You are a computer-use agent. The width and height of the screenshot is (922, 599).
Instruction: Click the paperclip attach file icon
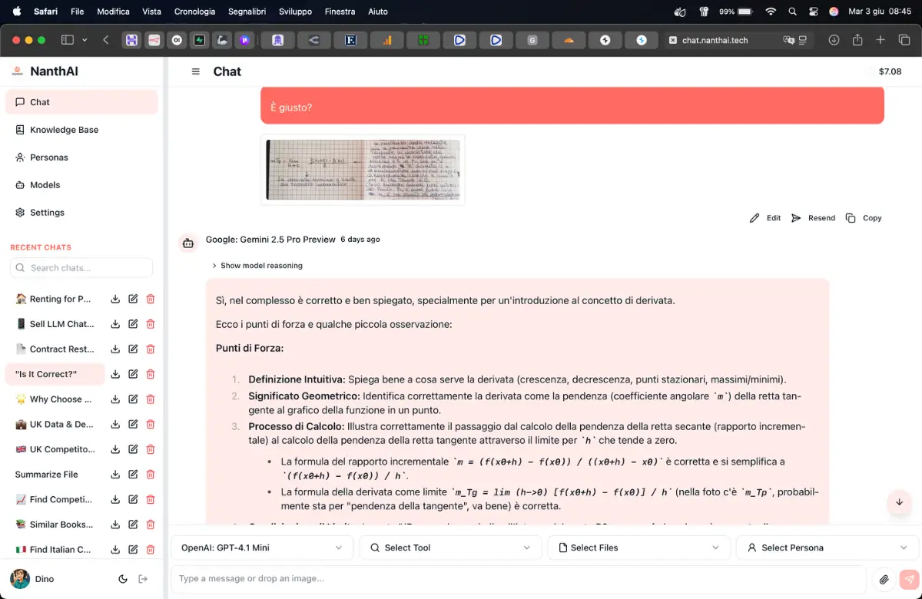point(884,579)
